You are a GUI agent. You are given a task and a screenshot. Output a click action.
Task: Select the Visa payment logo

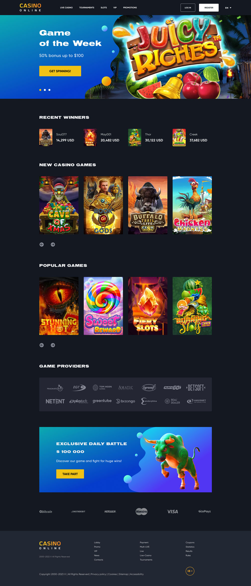pyautogui.click(x=173, y=511)
